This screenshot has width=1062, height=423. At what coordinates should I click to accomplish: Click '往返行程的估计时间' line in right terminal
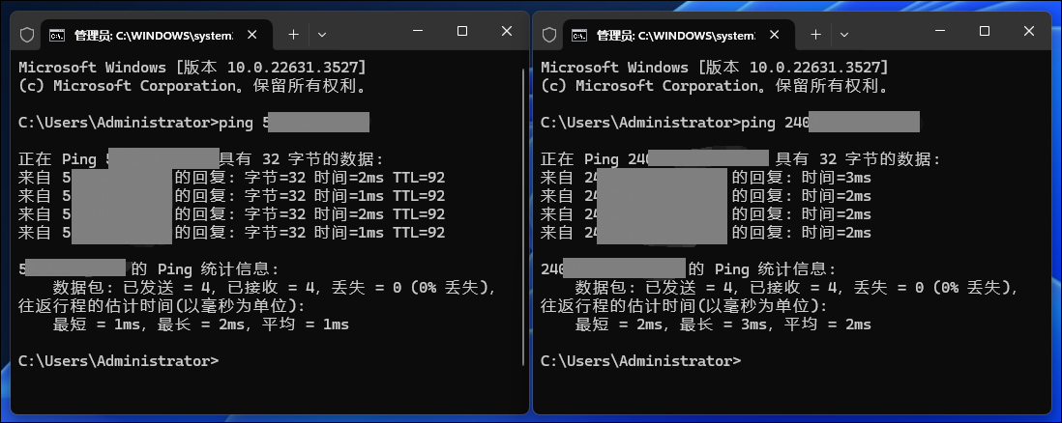pyautogui.click(x=684, y=306)
